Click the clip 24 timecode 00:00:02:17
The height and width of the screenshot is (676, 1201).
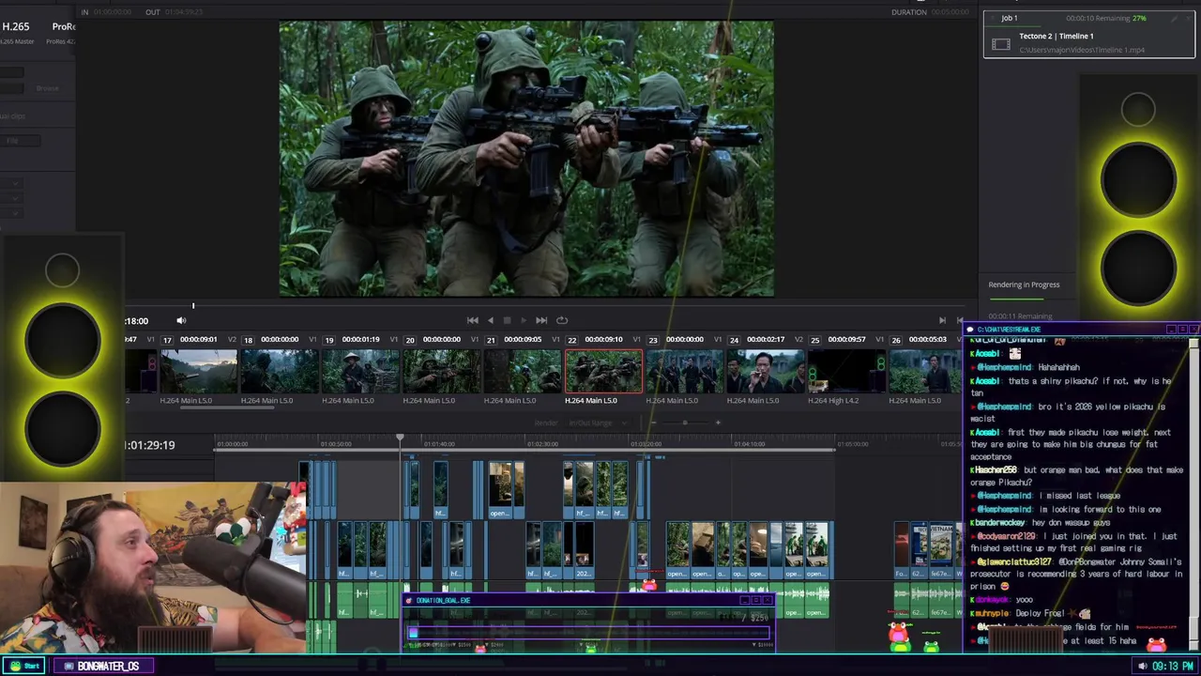765,339
